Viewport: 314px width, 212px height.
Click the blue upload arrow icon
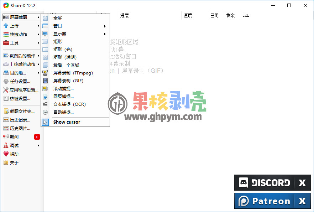6,26
